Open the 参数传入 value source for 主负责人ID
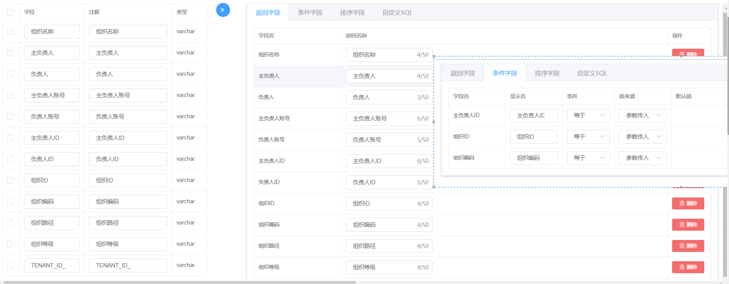 tap(642, 116)
